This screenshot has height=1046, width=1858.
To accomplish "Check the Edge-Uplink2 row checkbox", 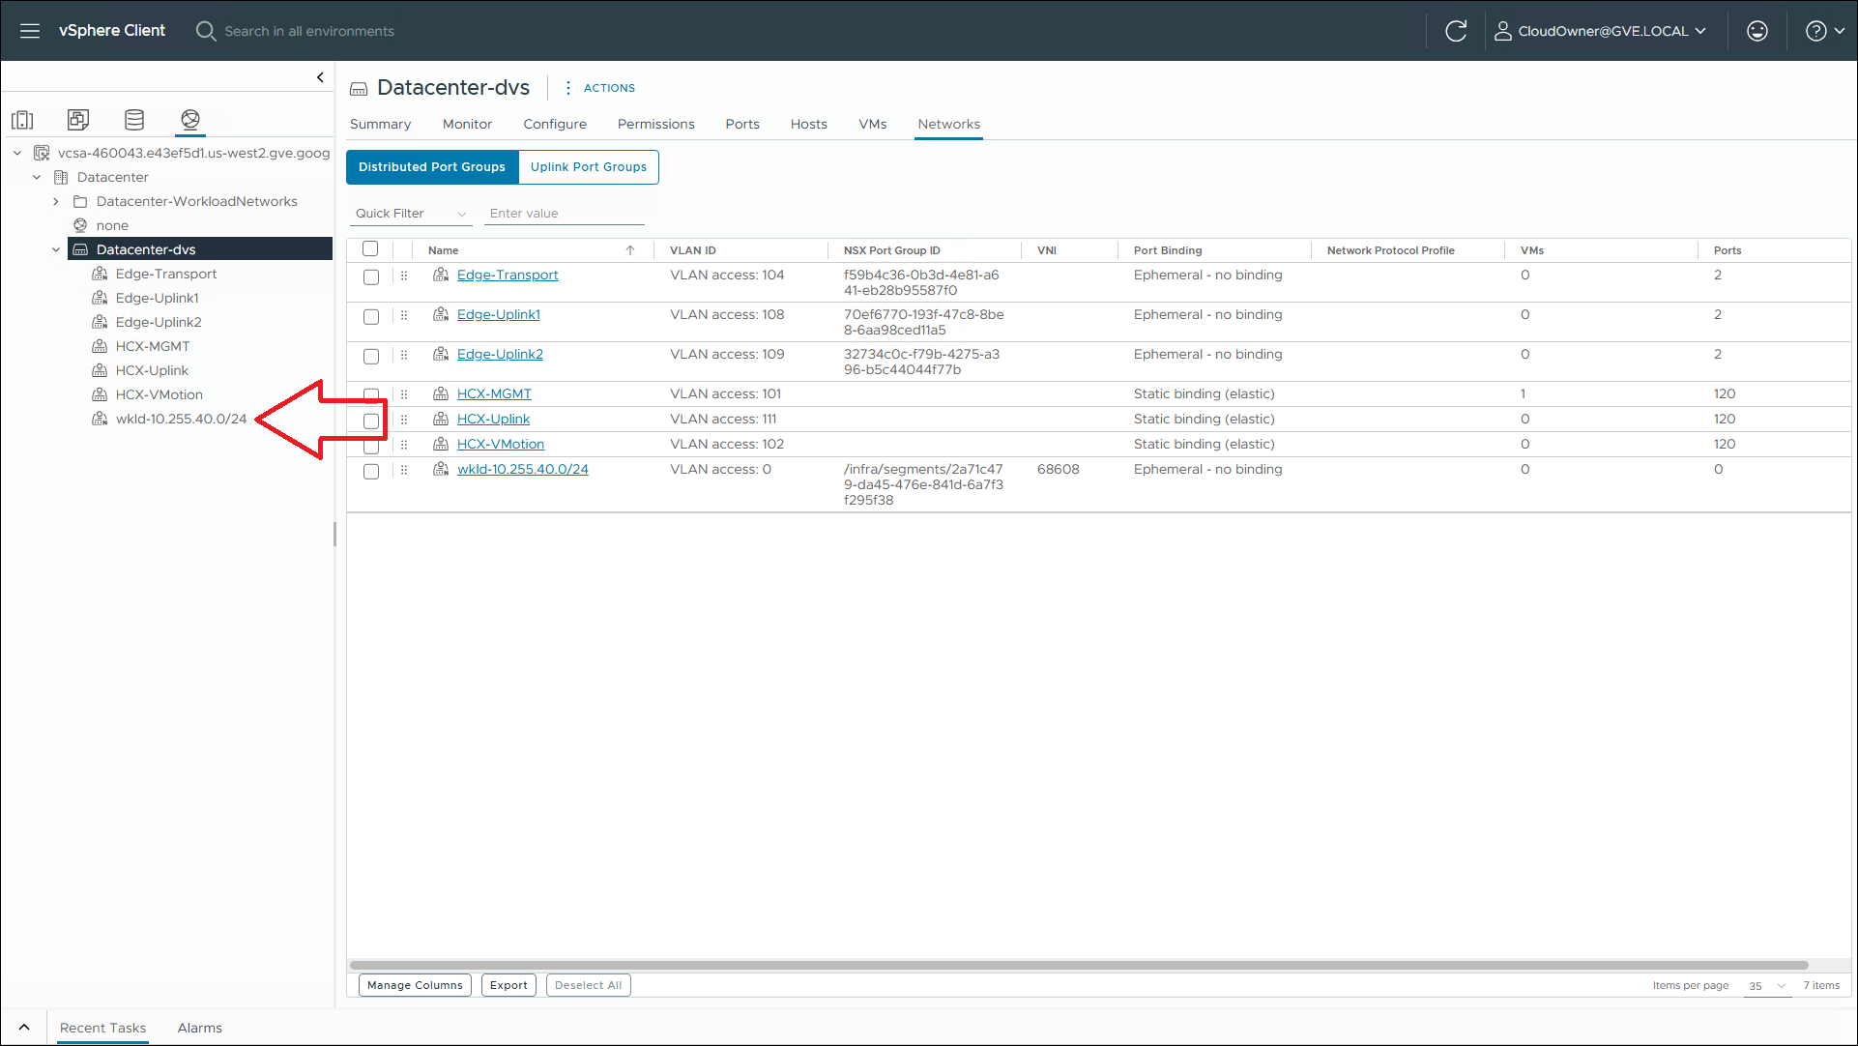I will (371, 357).
